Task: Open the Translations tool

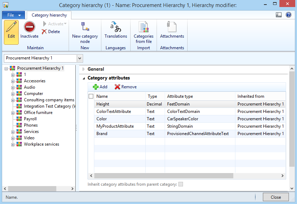Action: pos(115,27)
